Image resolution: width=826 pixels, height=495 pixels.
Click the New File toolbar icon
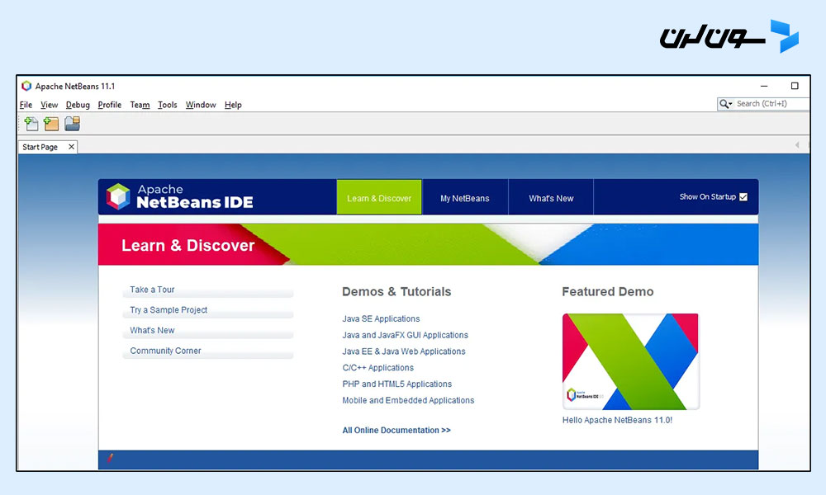click(31, 123)
